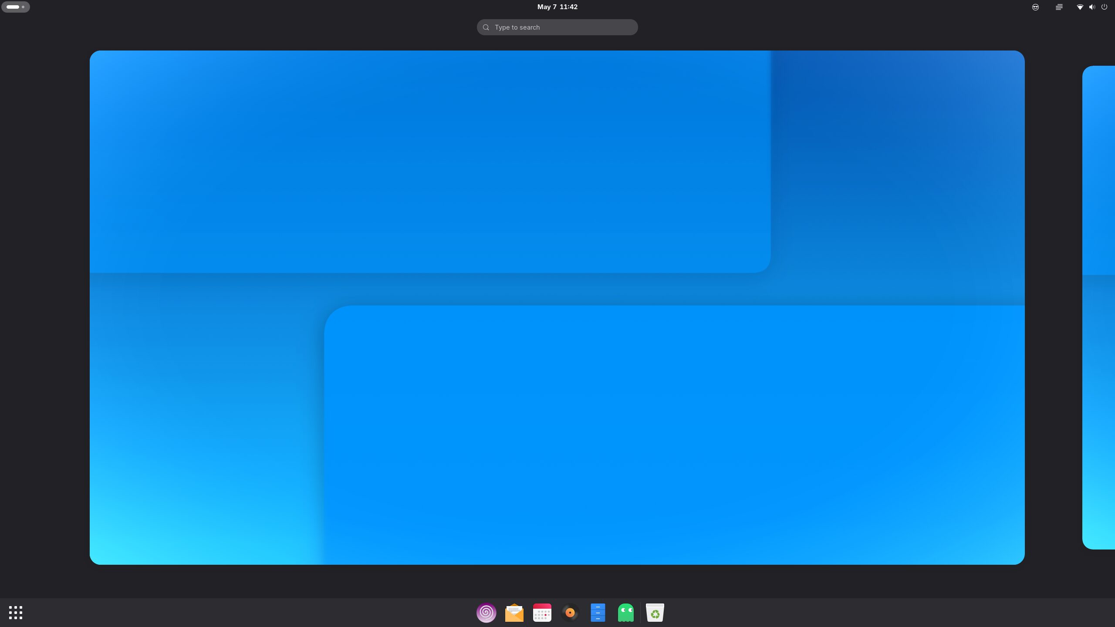Click the sunglasses face indicator icon
Image resolution: width=1115 pixels, height=627 pixels.
(1035, 7)
